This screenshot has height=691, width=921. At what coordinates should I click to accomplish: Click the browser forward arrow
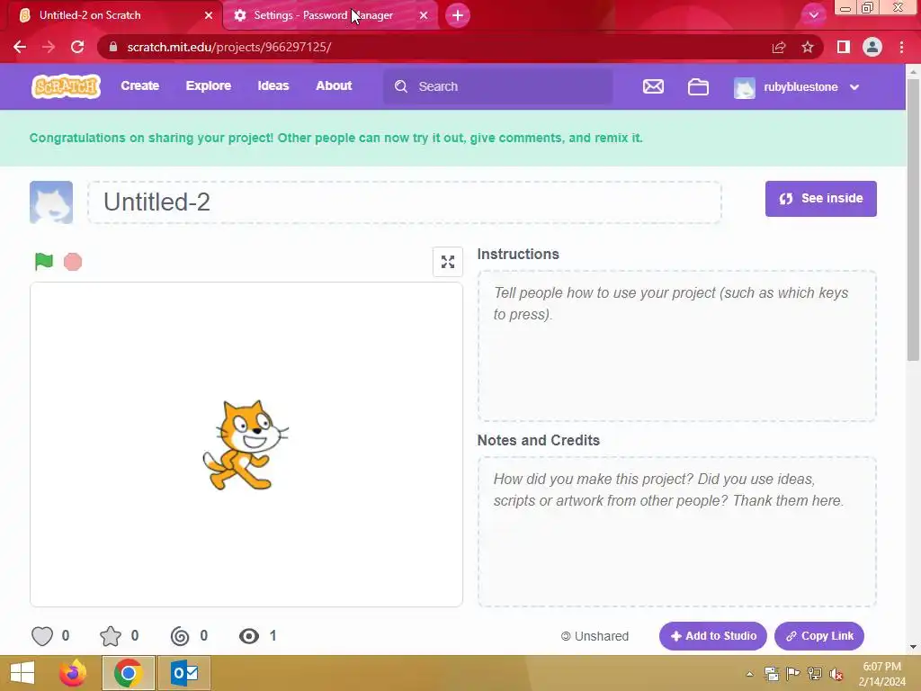click(x=49, y=47)
